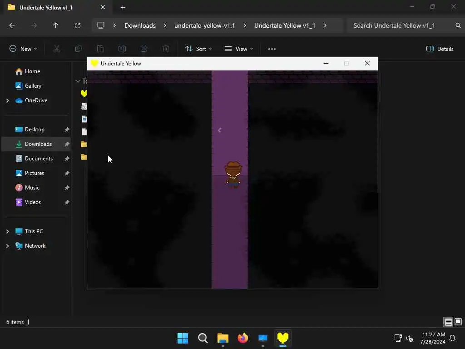This screenshot has height=349, width=465.
Task: Open the muted volume tray icon
Action: pyautogui.click(x=410, y=338)
